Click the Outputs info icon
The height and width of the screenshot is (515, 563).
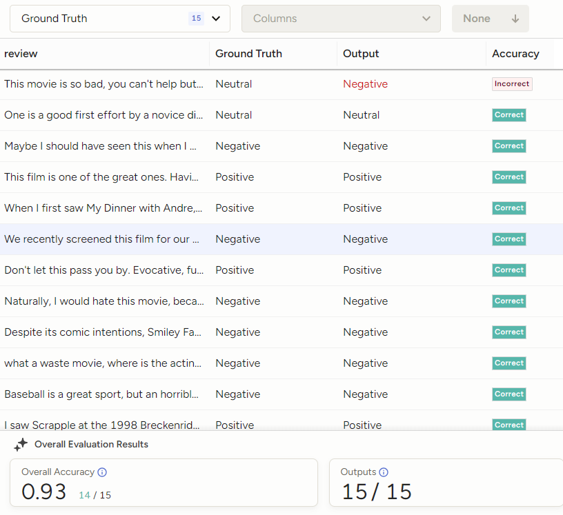point(384,472)
